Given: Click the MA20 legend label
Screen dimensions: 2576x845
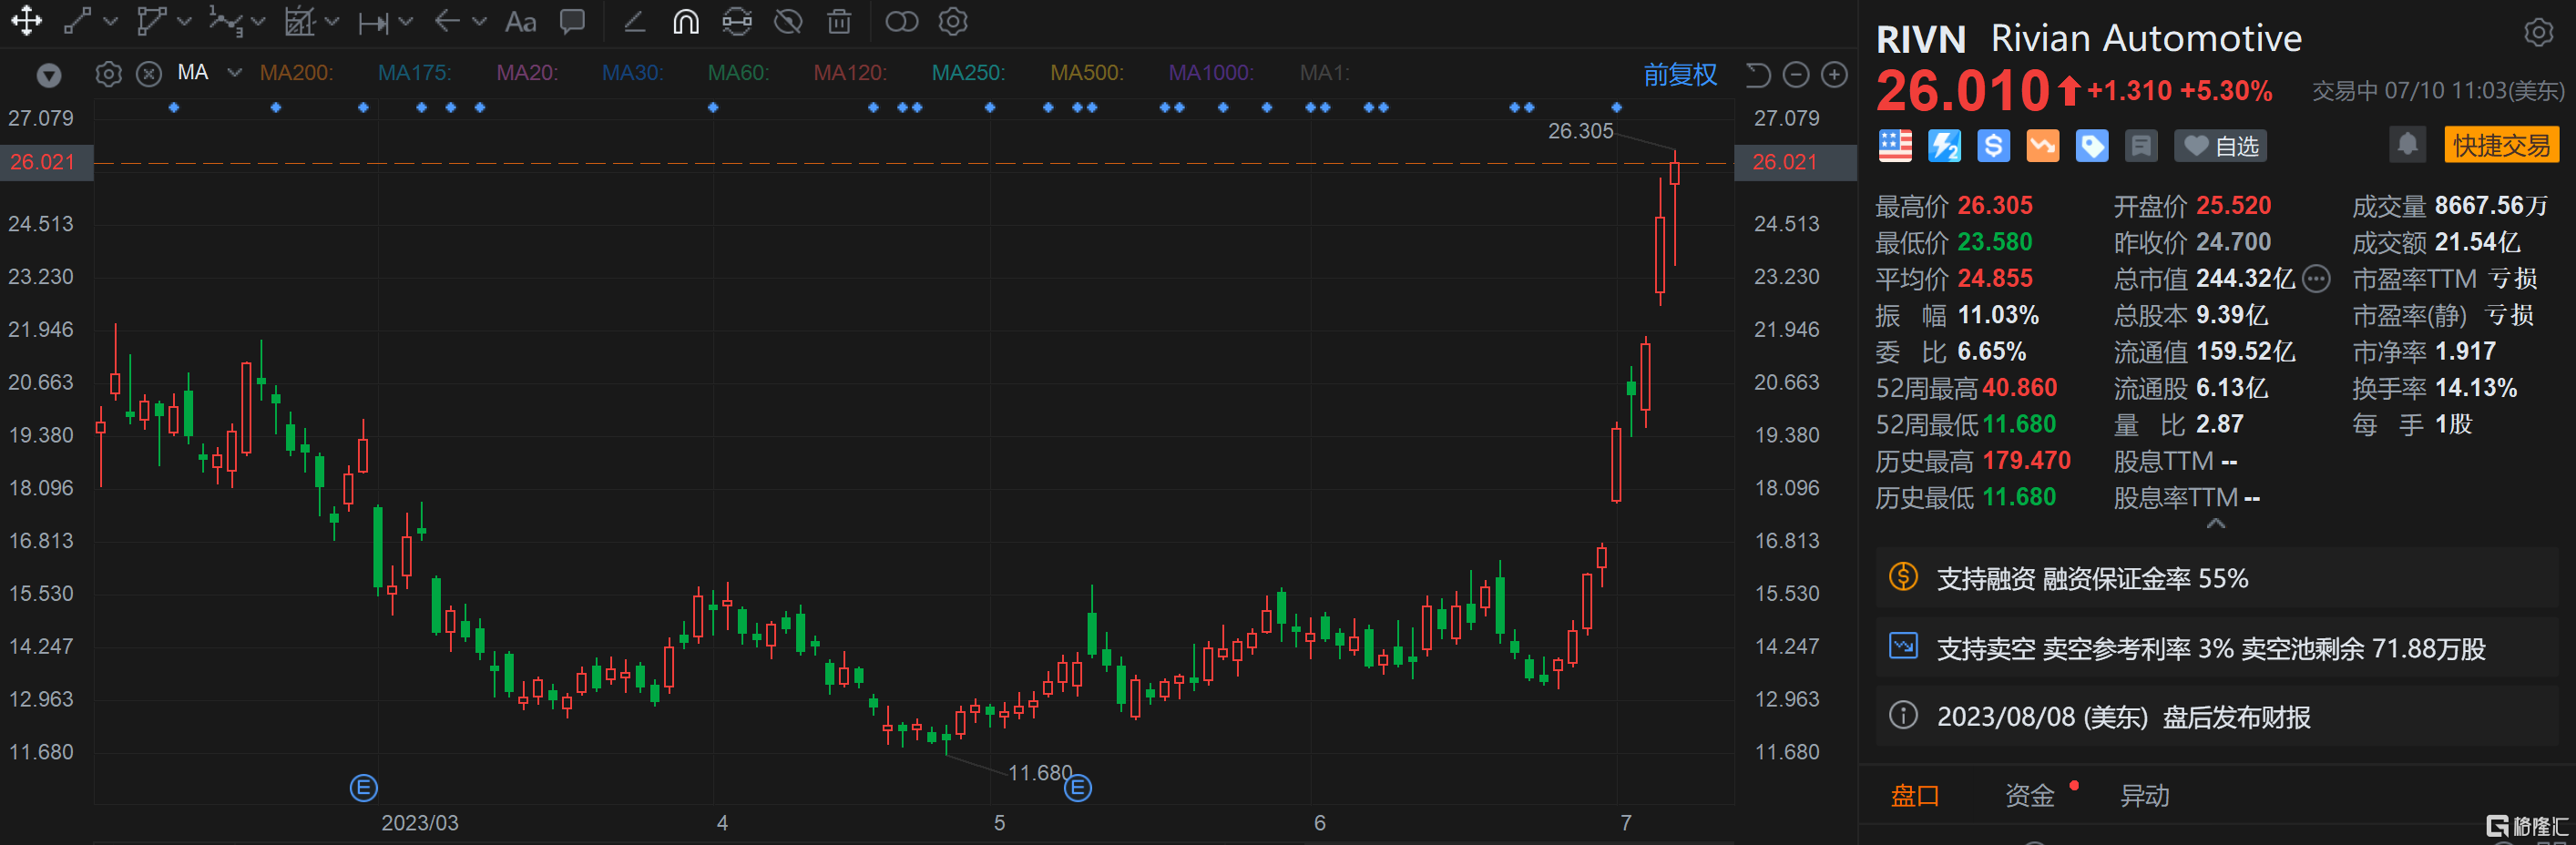Looking at the screenshot, I should point(527,73).
